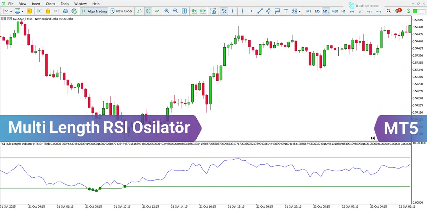Open the Market via the orange bag icon
This screenshot has height=209, width=427.
[48, 11]
